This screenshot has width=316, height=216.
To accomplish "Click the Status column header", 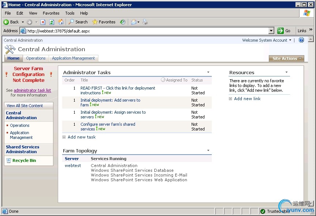I will point(197,80).
